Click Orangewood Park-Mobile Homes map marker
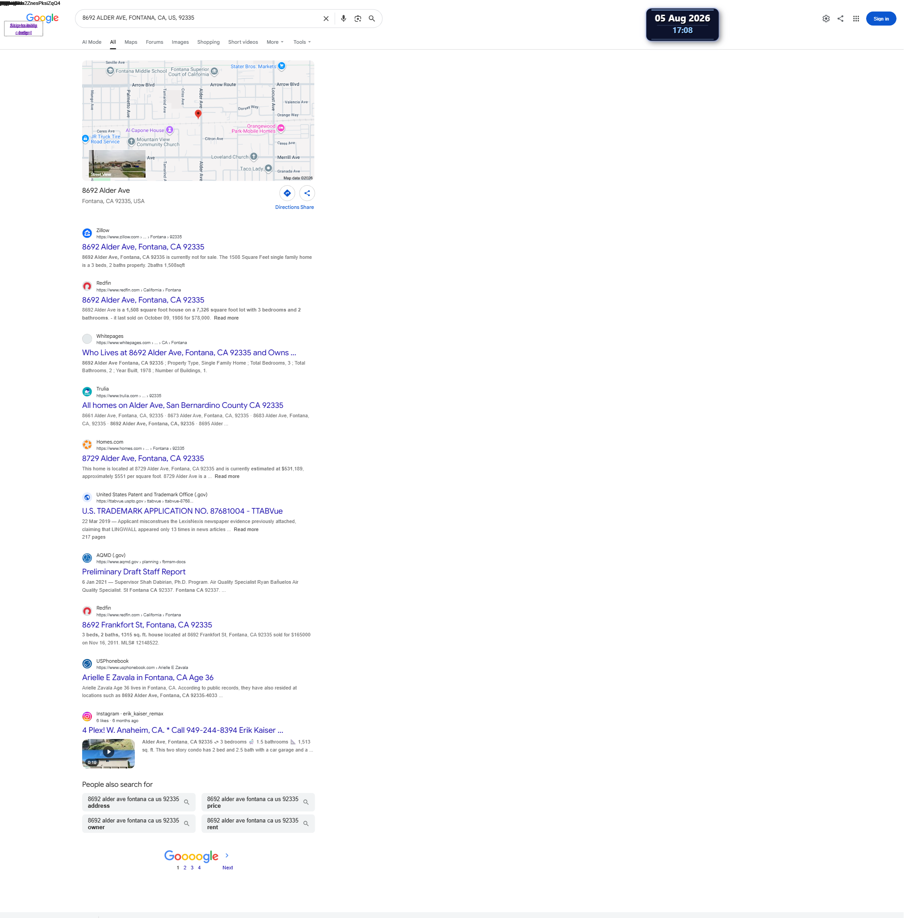This screenshot has height=918, width=909. (281, 128)
